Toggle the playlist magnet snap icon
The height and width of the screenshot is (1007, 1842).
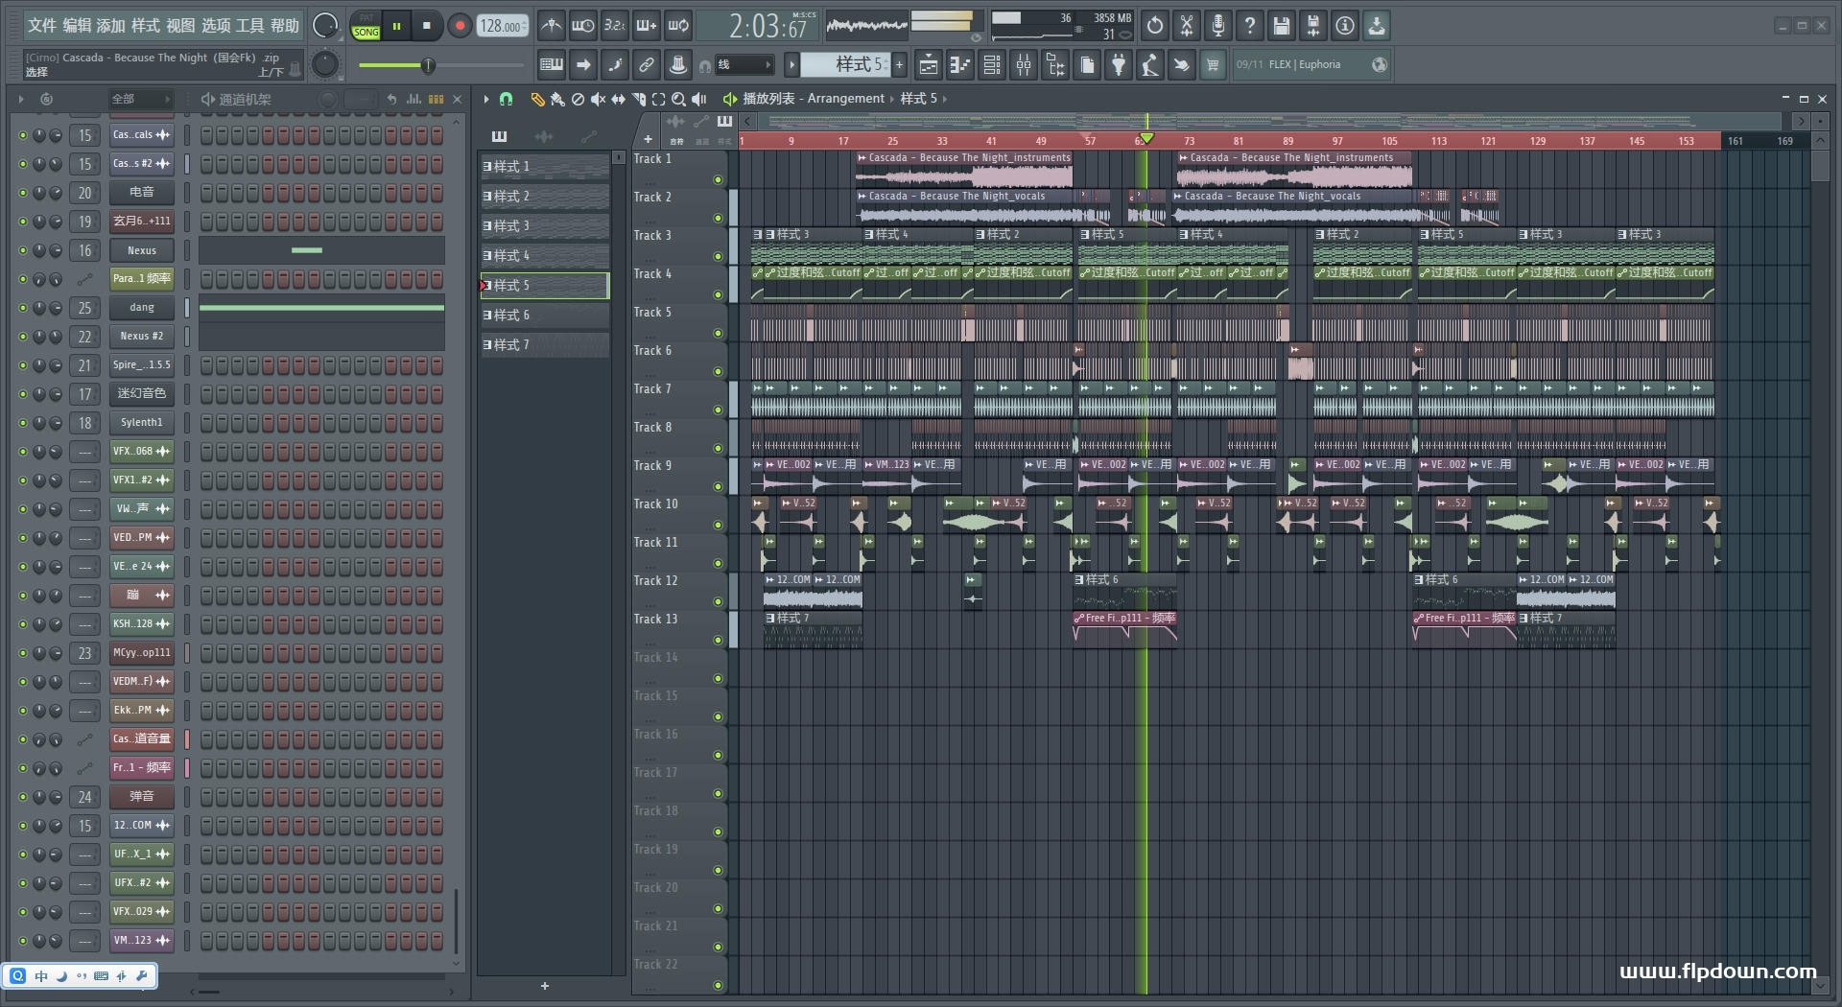click(x=507, y=99)
